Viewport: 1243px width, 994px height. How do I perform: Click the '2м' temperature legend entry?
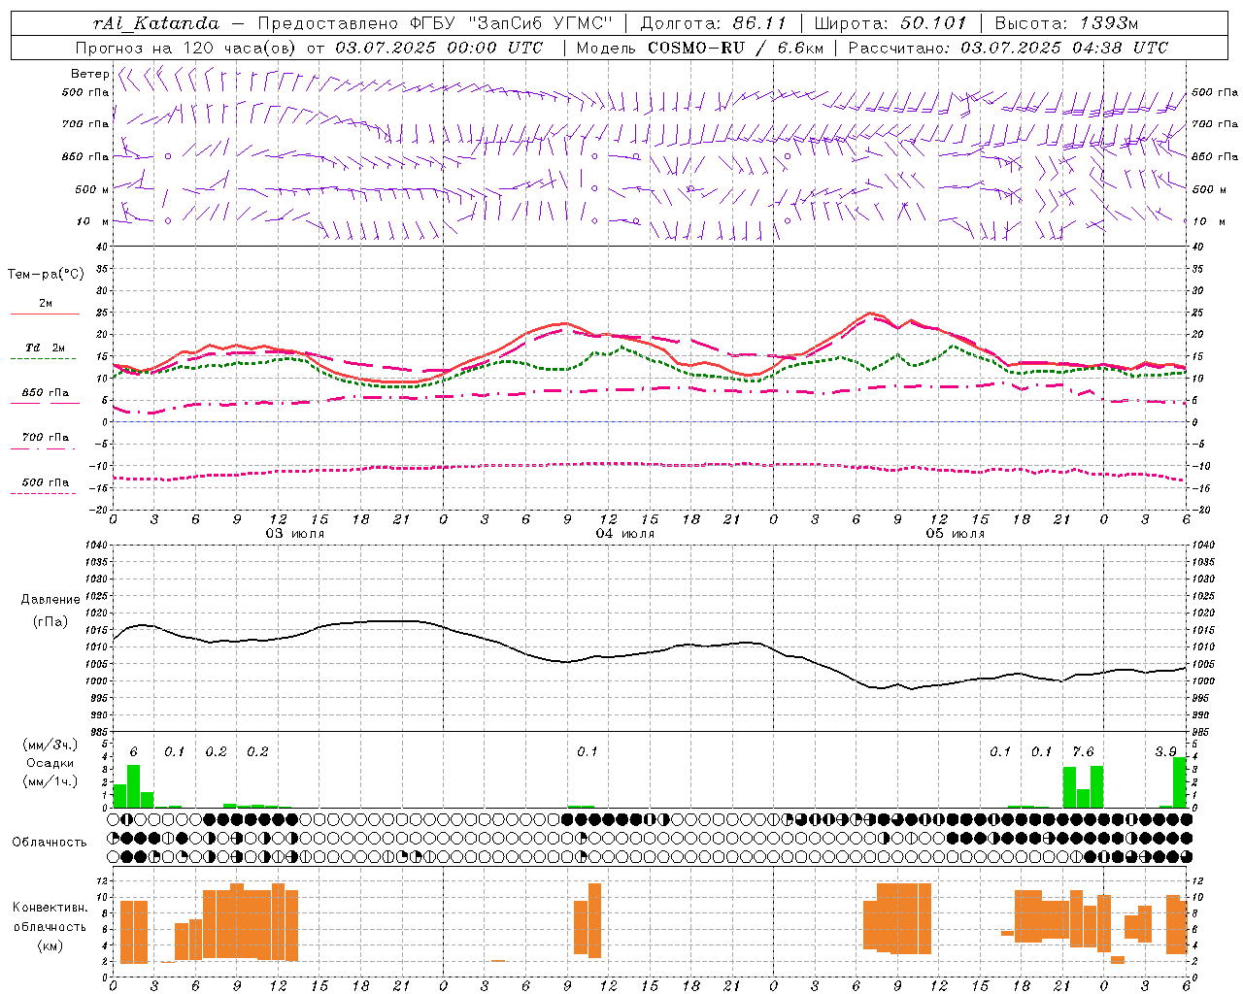click(x=46, y=304)
